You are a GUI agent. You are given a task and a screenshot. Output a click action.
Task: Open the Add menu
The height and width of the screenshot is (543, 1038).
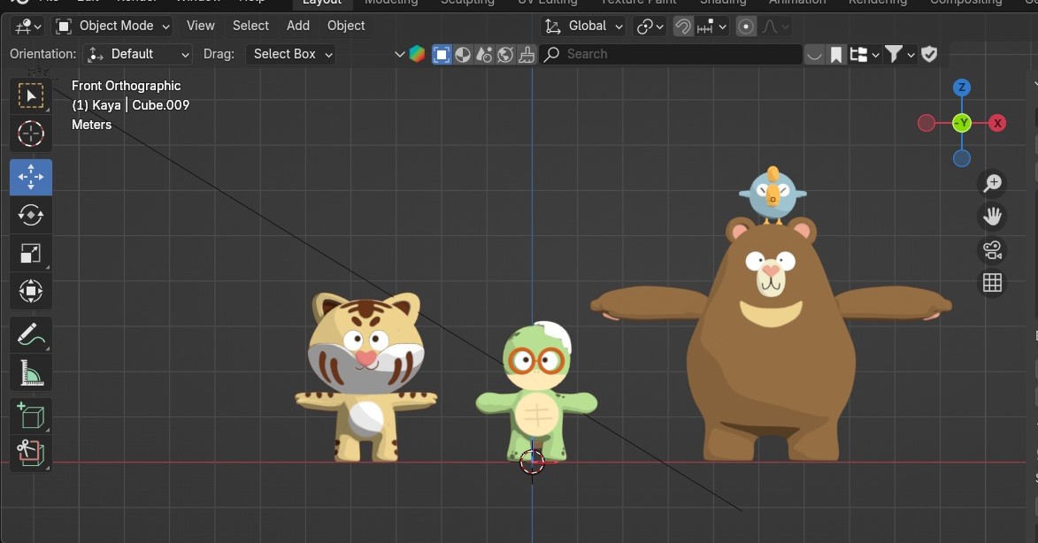(298, 26)
